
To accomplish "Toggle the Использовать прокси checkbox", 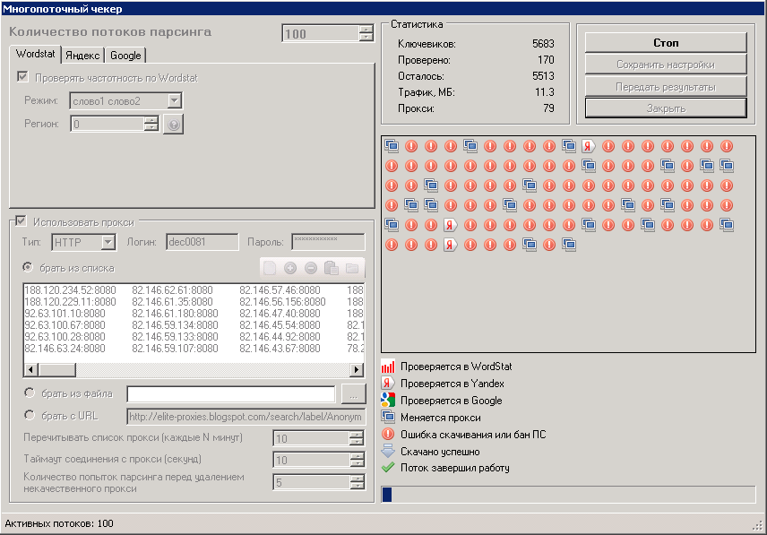I will click(21, 221).
